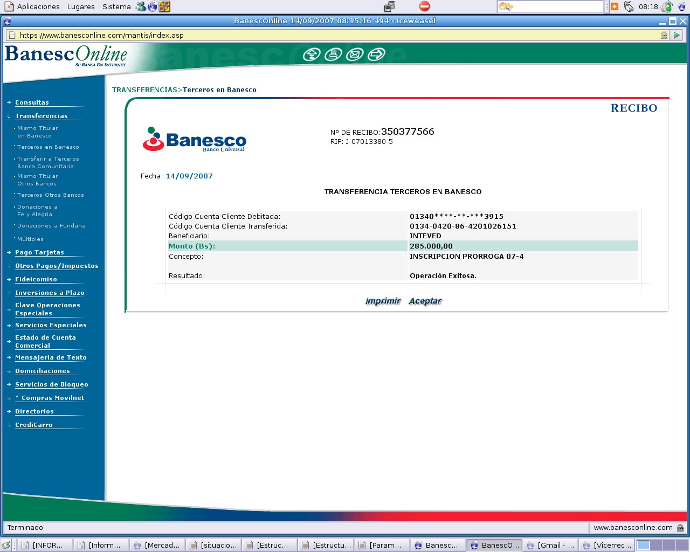Open Donaciones a Fe y Alegría
The height and width of the screenshot is (552, 690).
tap(37, 211)
